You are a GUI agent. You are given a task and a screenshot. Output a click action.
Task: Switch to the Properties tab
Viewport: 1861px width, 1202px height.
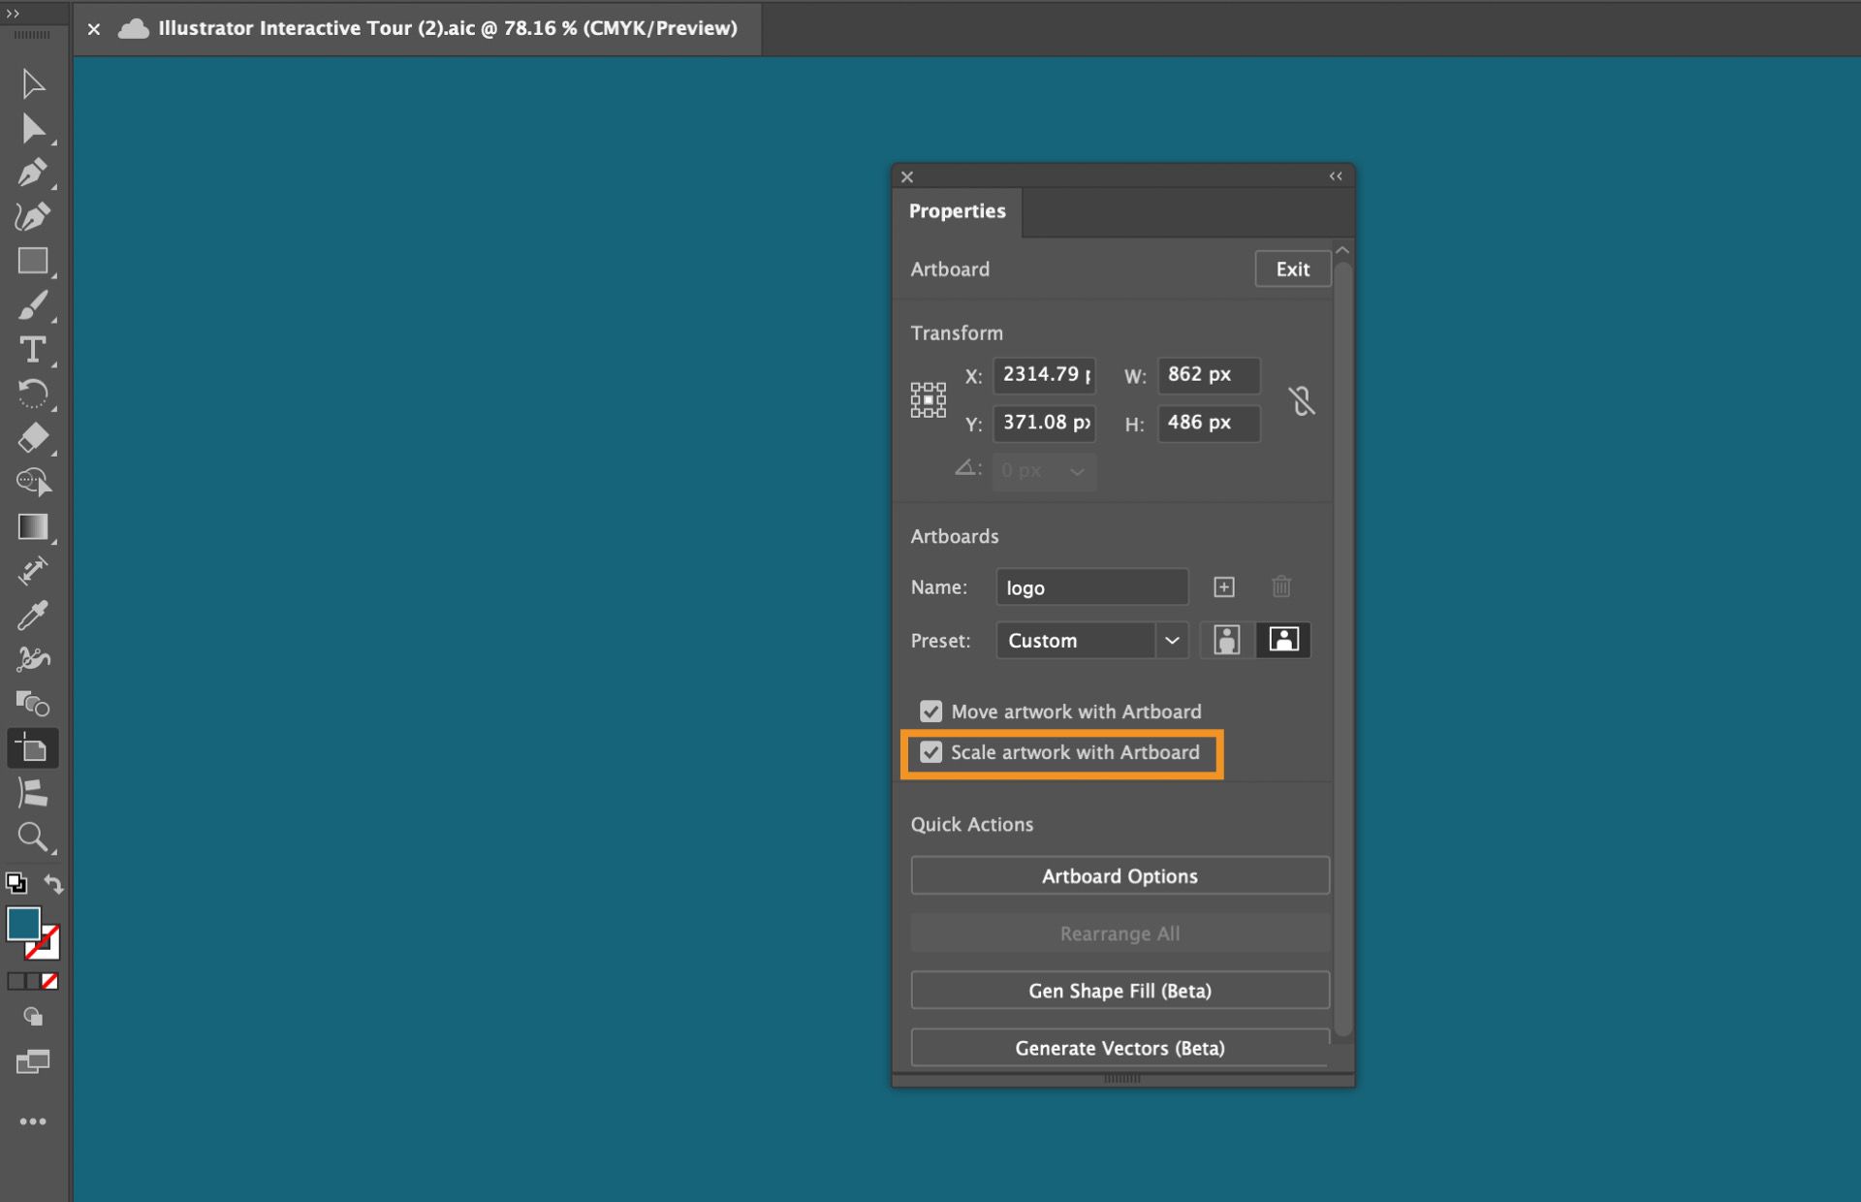[957, 211]
